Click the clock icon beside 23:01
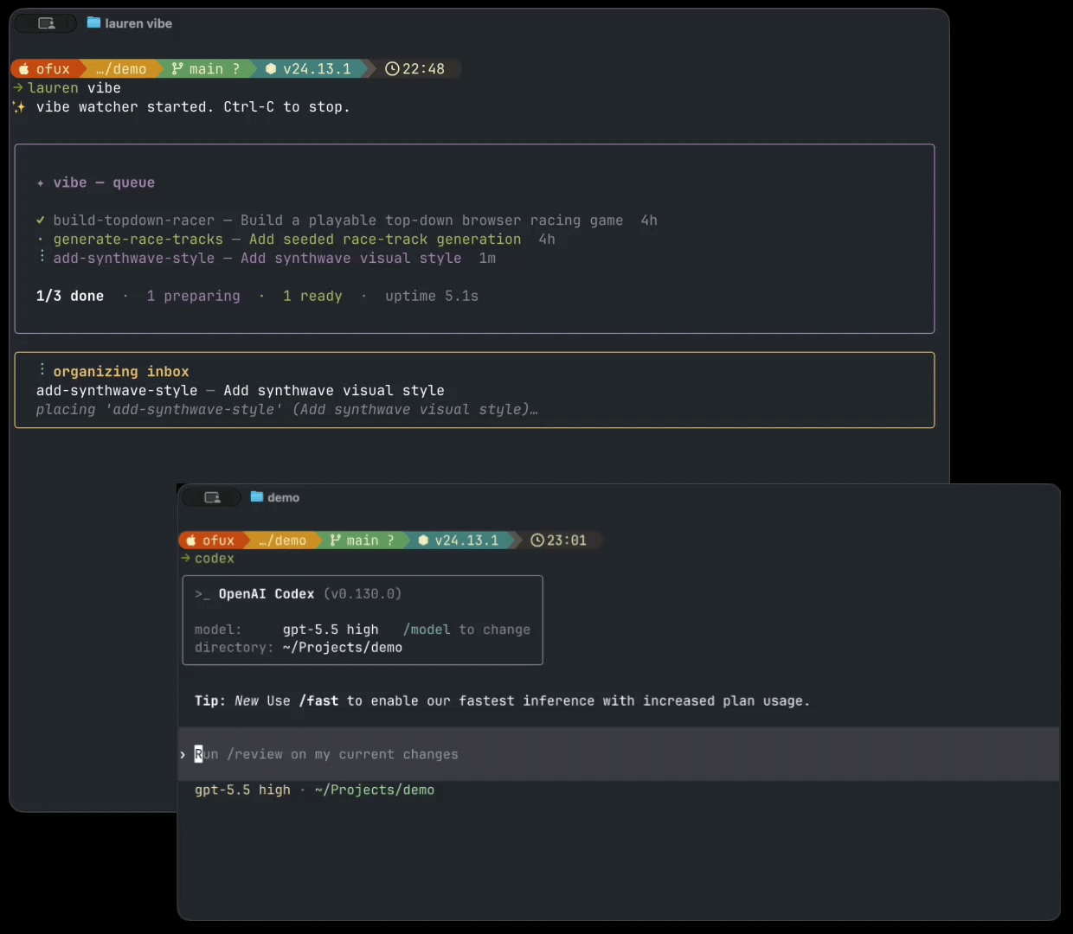Screen dimensions: 1073x934 pyautogui.click(x=537, y=541)
